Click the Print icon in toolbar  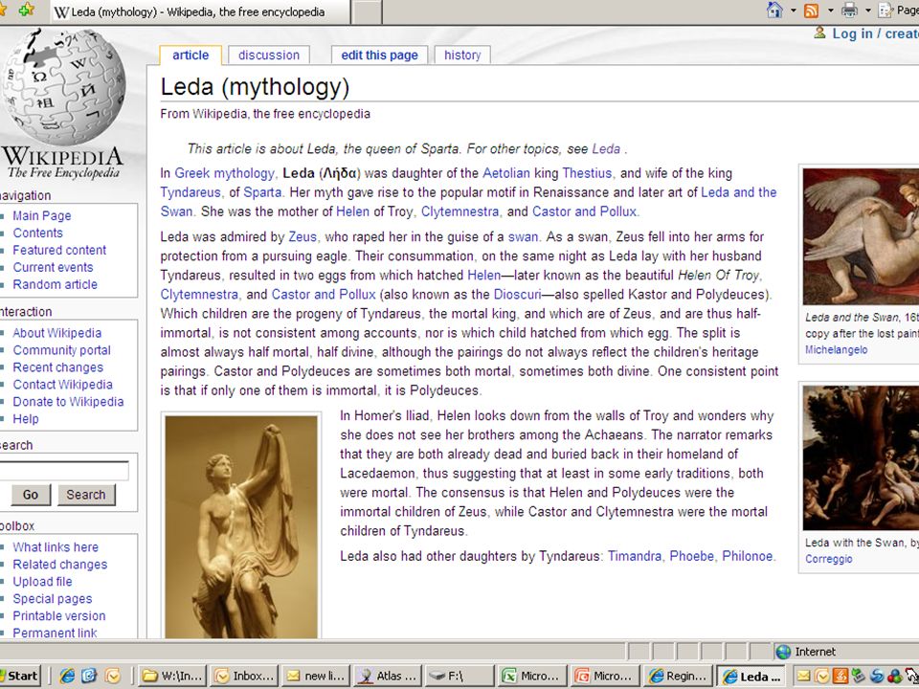[x=849, y=10]
